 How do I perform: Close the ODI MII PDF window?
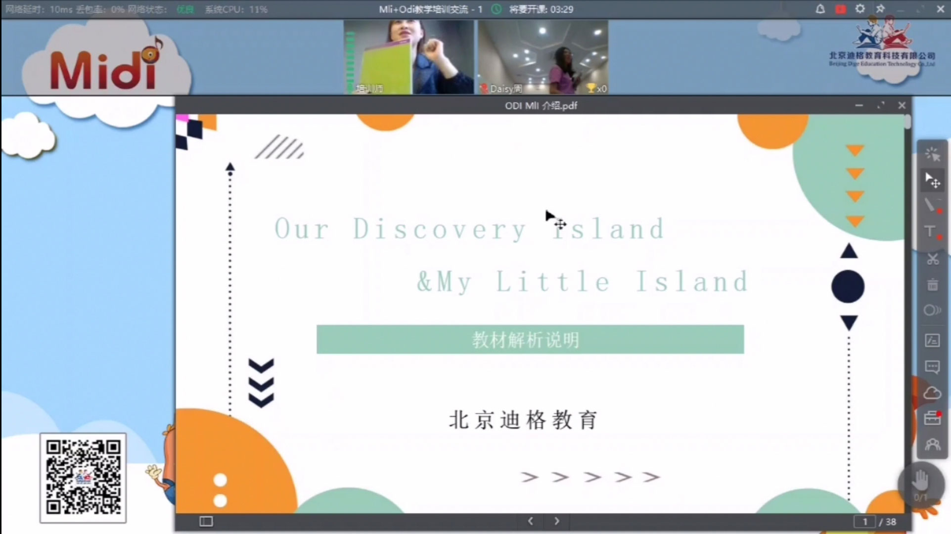tap(902, 105)
